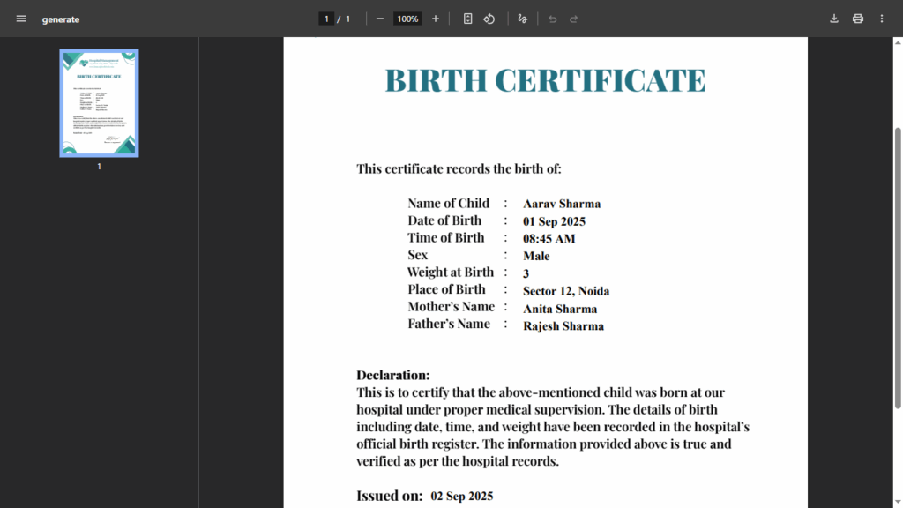Open the more actions three-dot menu
This screenshot has height=508, width=903.
[882, 19]
